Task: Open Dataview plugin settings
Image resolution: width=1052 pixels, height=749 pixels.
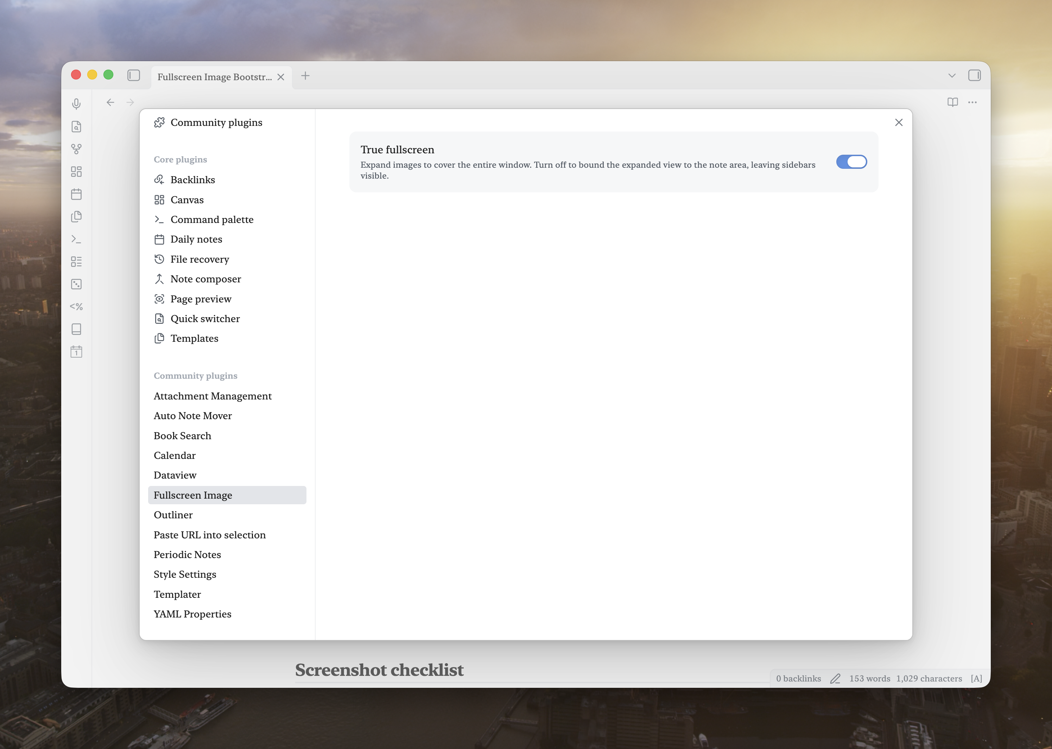Action: point(227,475)
